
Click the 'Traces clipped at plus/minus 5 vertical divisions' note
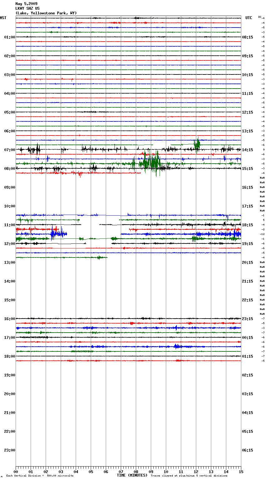click(189, 476)
